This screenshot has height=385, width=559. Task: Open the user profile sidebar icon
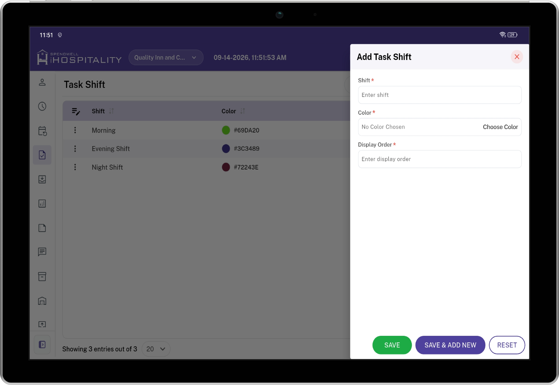pos(42,82)
